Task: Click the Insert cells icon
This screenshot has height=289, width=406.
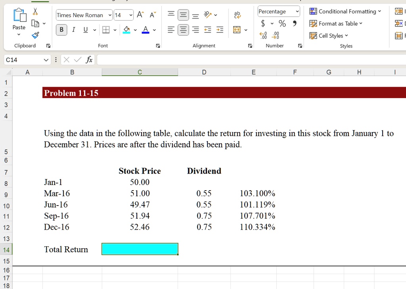Action: pos(399,11)
